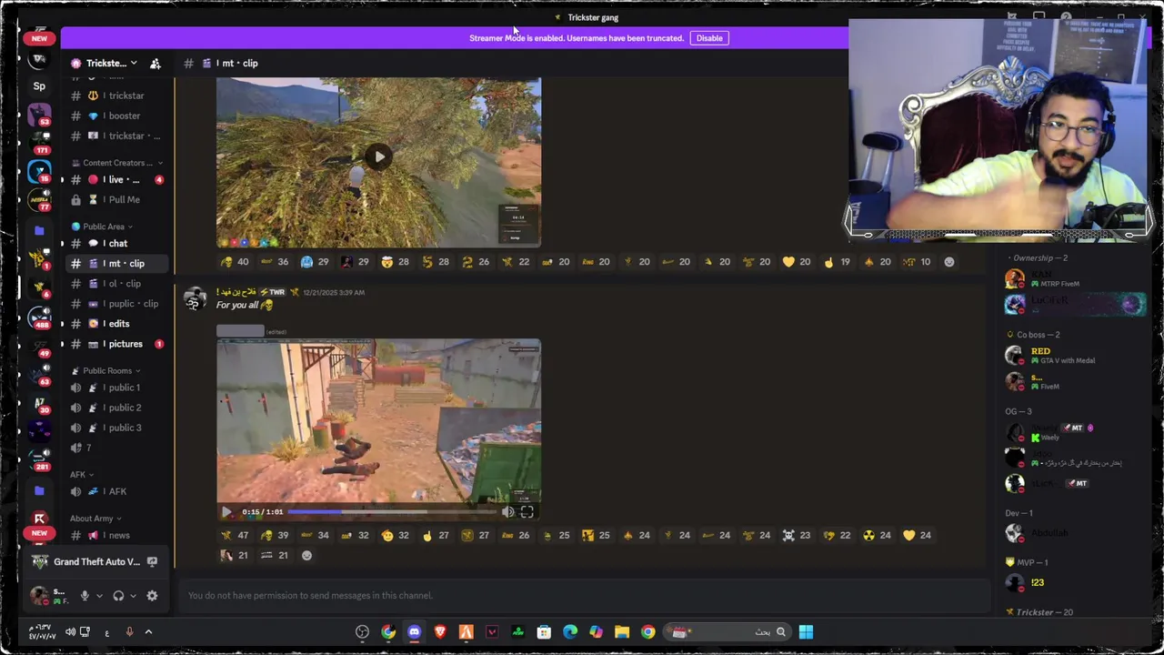1164x655 pixels.
Task: Open the chat text channel
Action: [115, 243]
